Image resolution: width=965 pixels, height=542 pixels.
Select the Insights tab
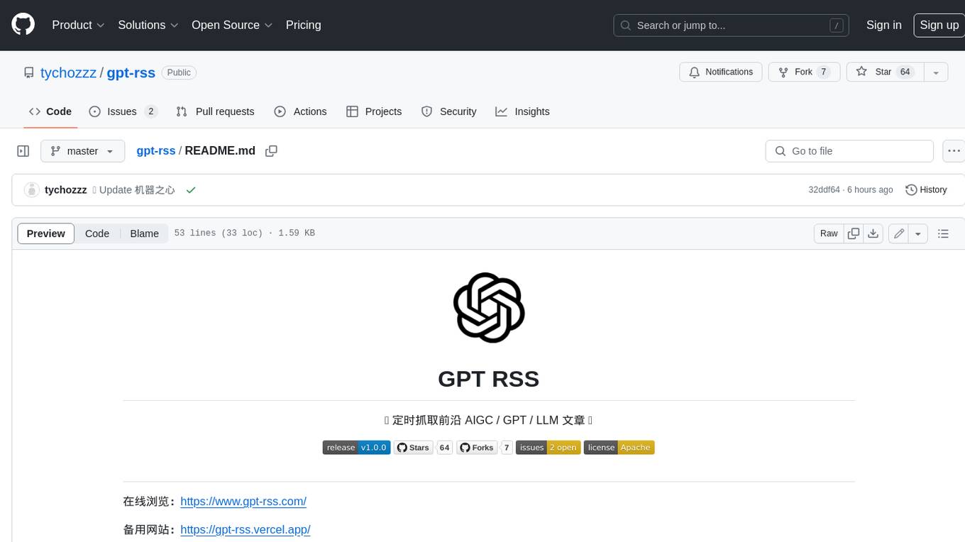point(522,111)
